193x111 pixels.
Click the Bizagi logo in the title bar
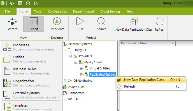click(x=2, y=3)
